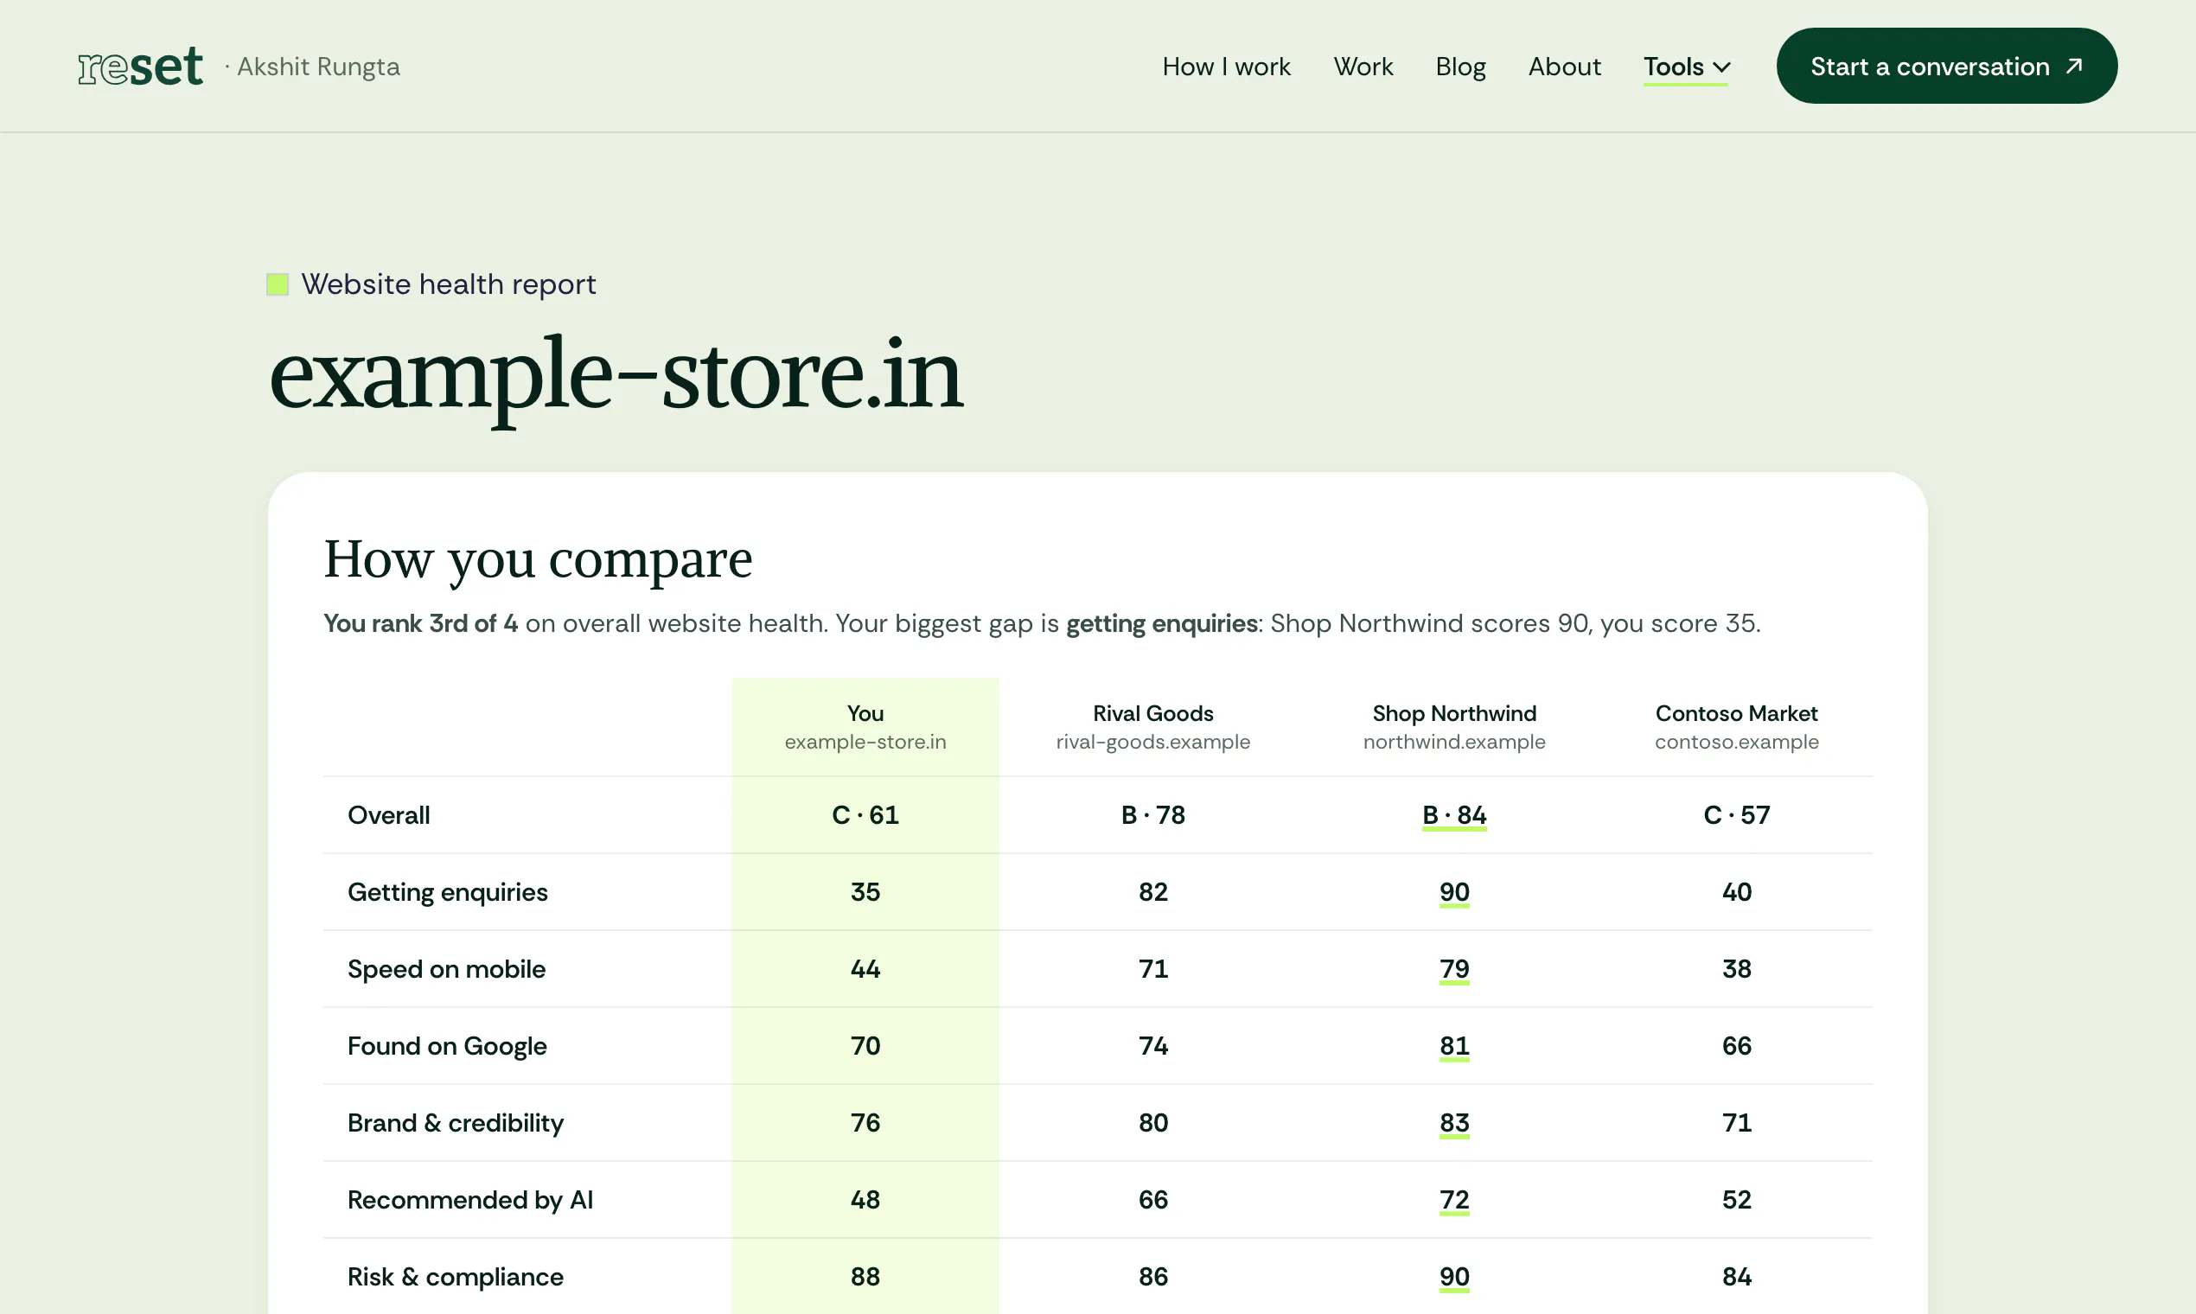Viewport: 2196px width, 1314px height.
Task: Expand the Tools dropdown chevron
Action: click(1721, 67)
